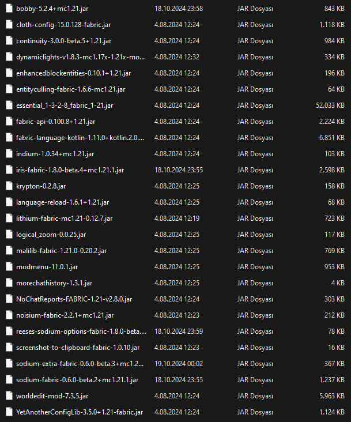Select the fabric-language-kotlin-1.11.0 file name
This screenshot has height=422, width=351.
80,138
